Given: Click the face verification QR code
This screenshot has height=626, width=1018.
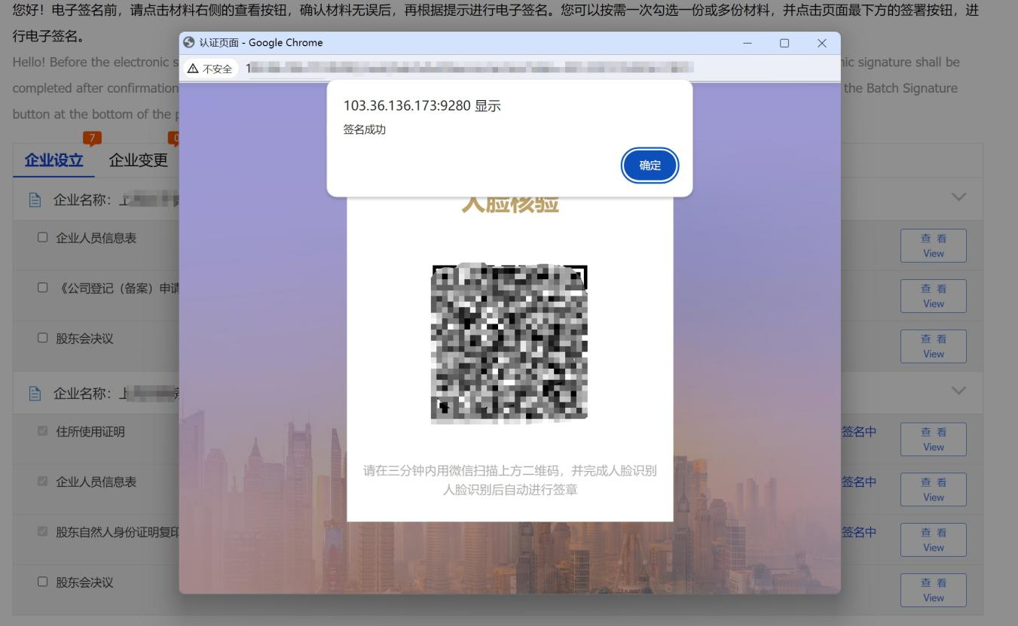Looking at the screenshot, I should 509,343.
